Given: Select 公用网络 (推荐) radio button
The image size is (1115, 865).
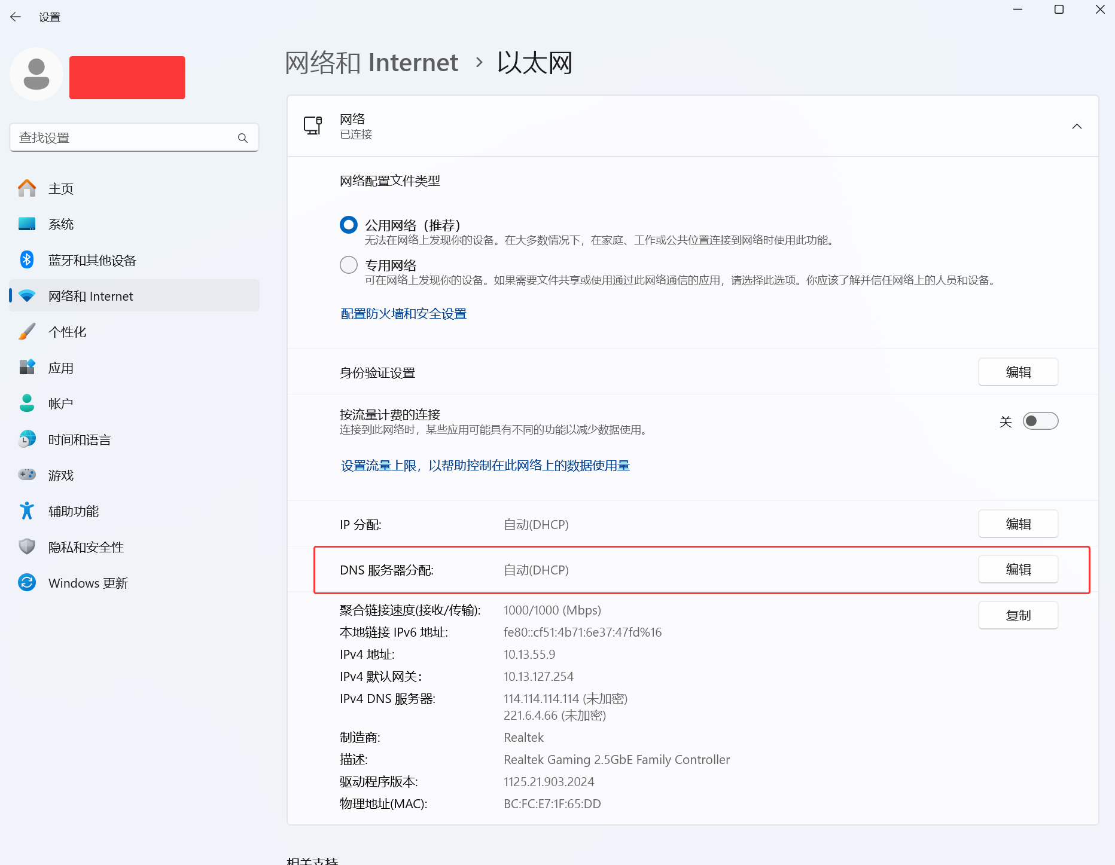Looking at the screenshot, I should (x=349, y=225).
